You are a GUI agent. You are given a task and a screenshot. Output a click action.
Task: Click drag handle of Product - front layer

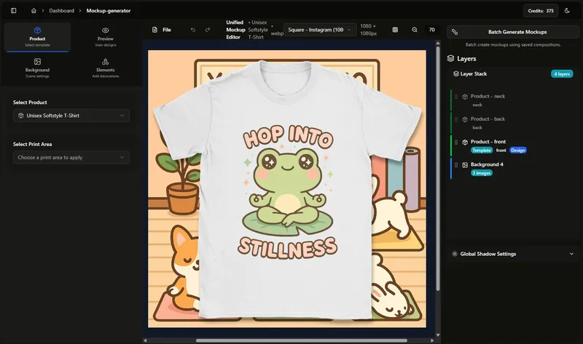point(456,142)
